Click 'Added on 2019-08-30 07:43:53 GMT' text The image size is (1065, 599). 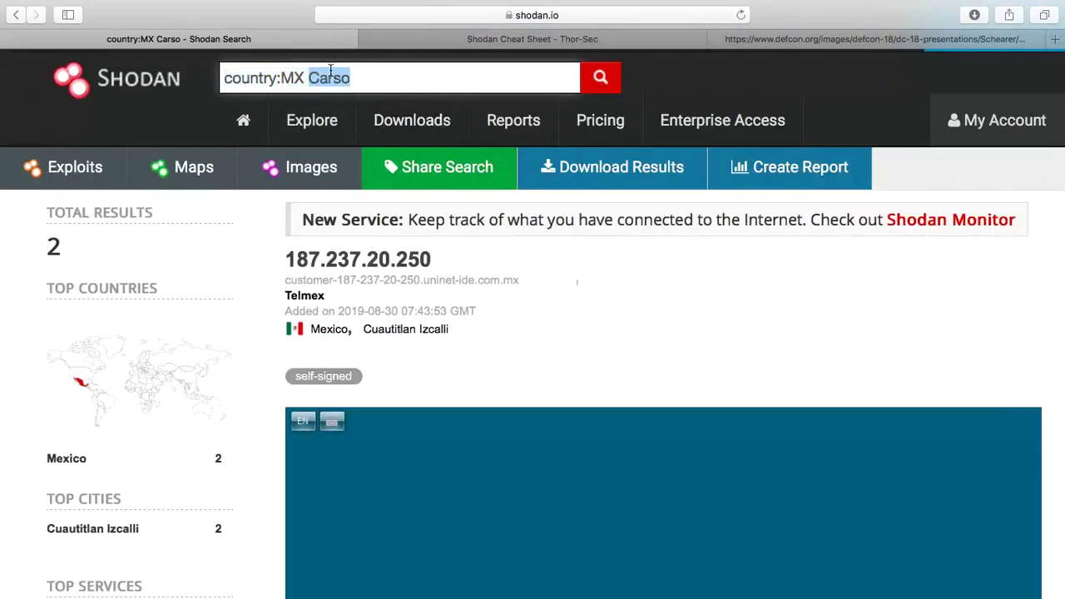(x=380, y=311)
